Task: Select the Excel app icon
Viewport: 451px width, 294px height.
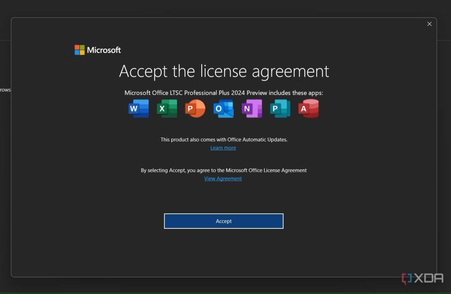Action: tap(166, 108)
